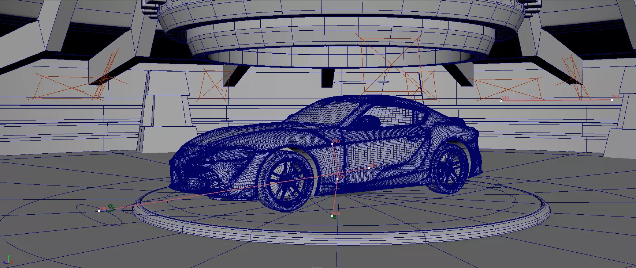636x268 pixels.
Task: Select the car's front wheel mesh
Action: pos(286,180)
